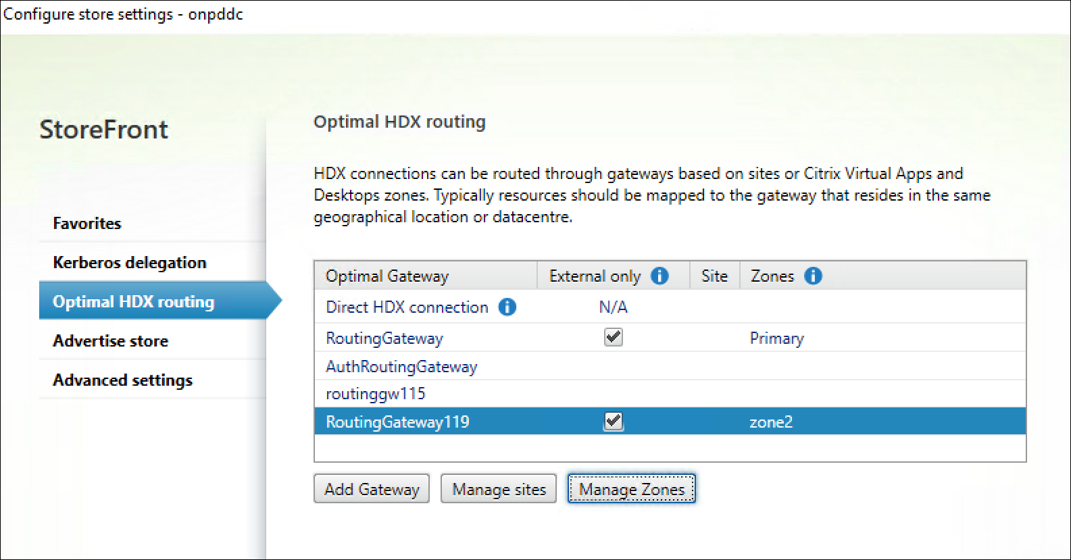
Task: Click info icon beside External only header
Action: (x=659, y=276)
